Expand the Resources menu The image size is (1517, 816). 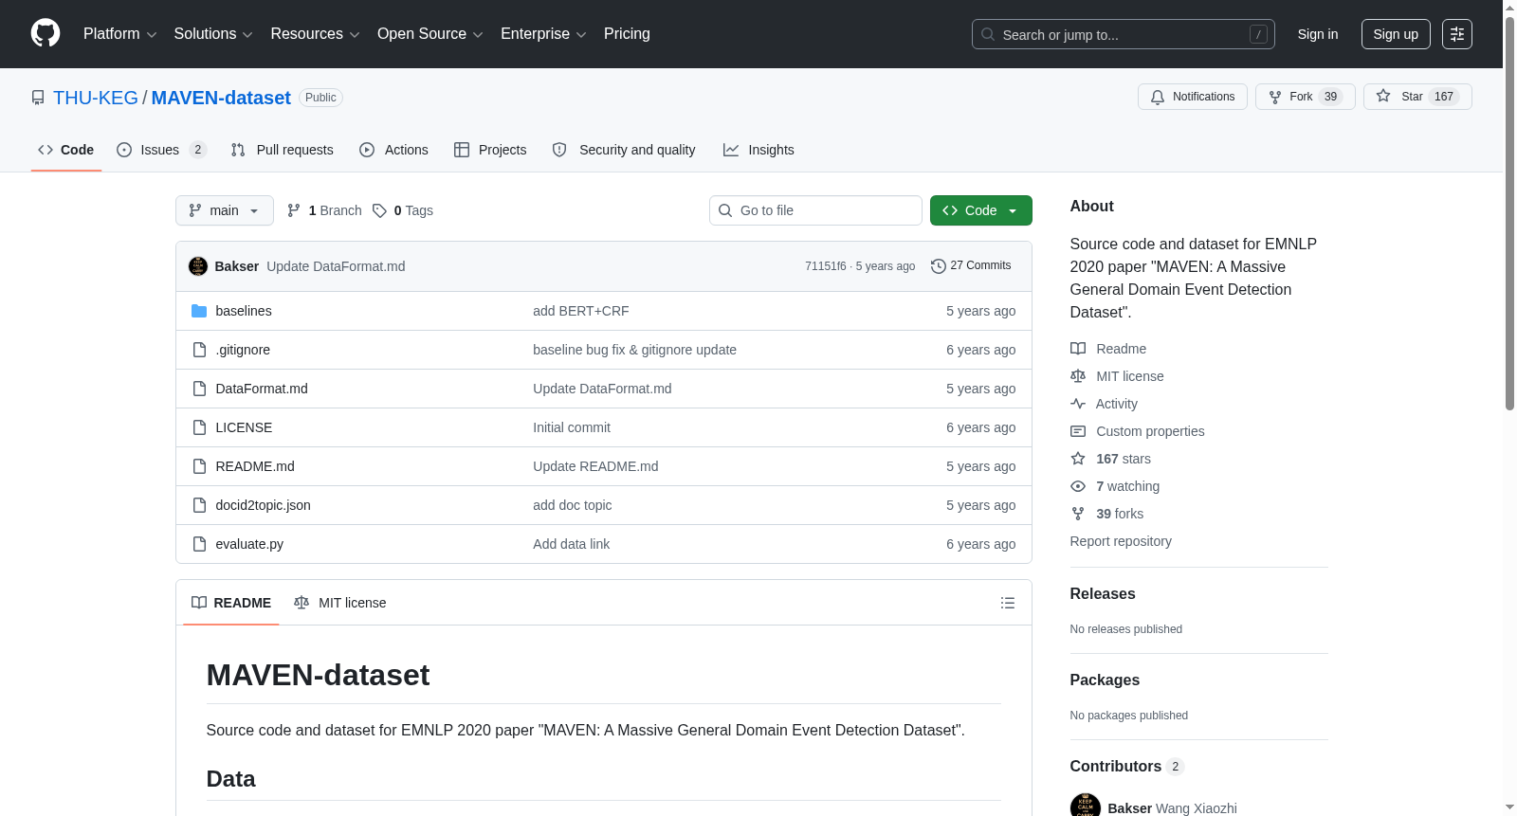pyautogui.click(x=315, y=34)
